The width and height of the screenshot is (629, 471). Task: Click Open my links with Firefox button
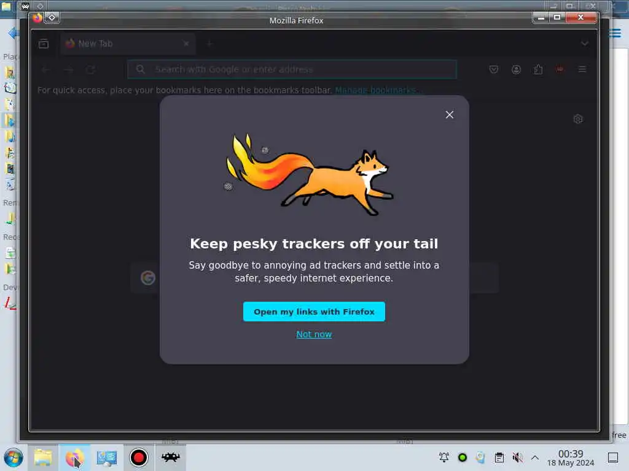[314, 312]
